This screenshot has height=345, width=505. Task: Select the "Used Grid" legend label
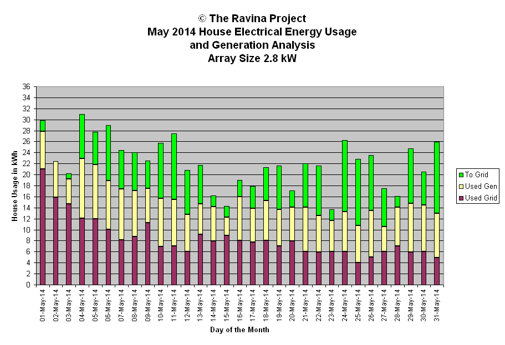pos(481,198)
